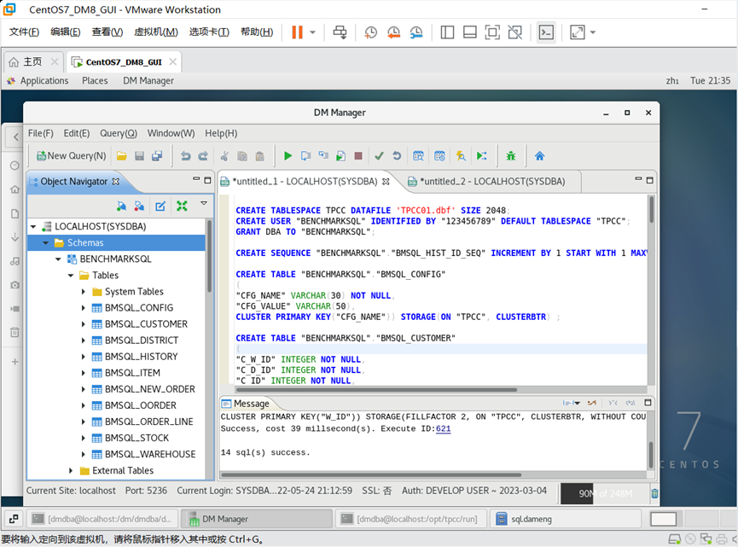
Task: Click the New Query(N) button
Action: (71, 156)
